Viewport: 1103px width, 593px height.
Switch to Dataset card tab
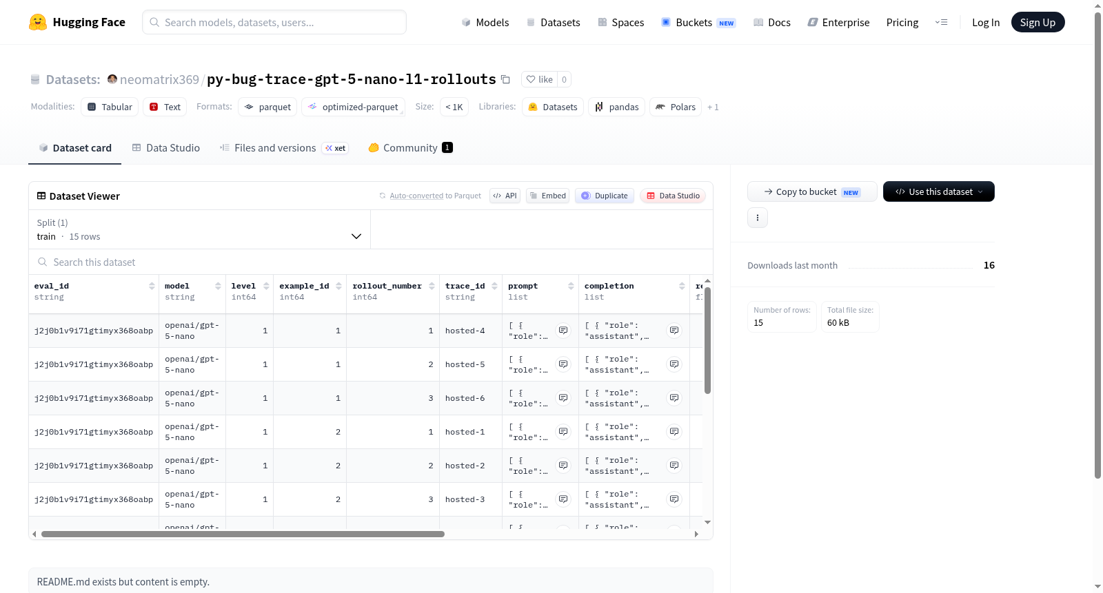74,147
